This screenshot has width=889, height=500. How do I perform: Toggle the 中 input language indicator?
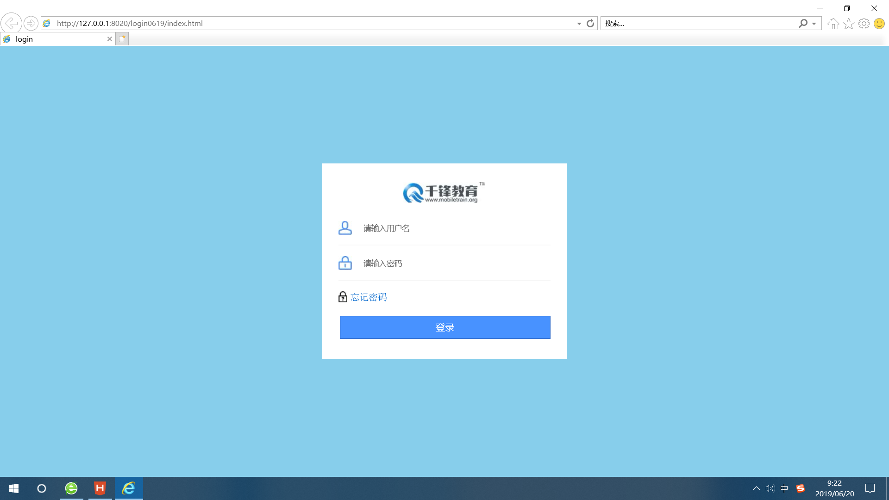784,488
